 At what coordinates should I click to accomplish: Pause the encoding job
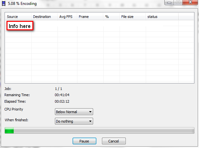pos(84,141)
